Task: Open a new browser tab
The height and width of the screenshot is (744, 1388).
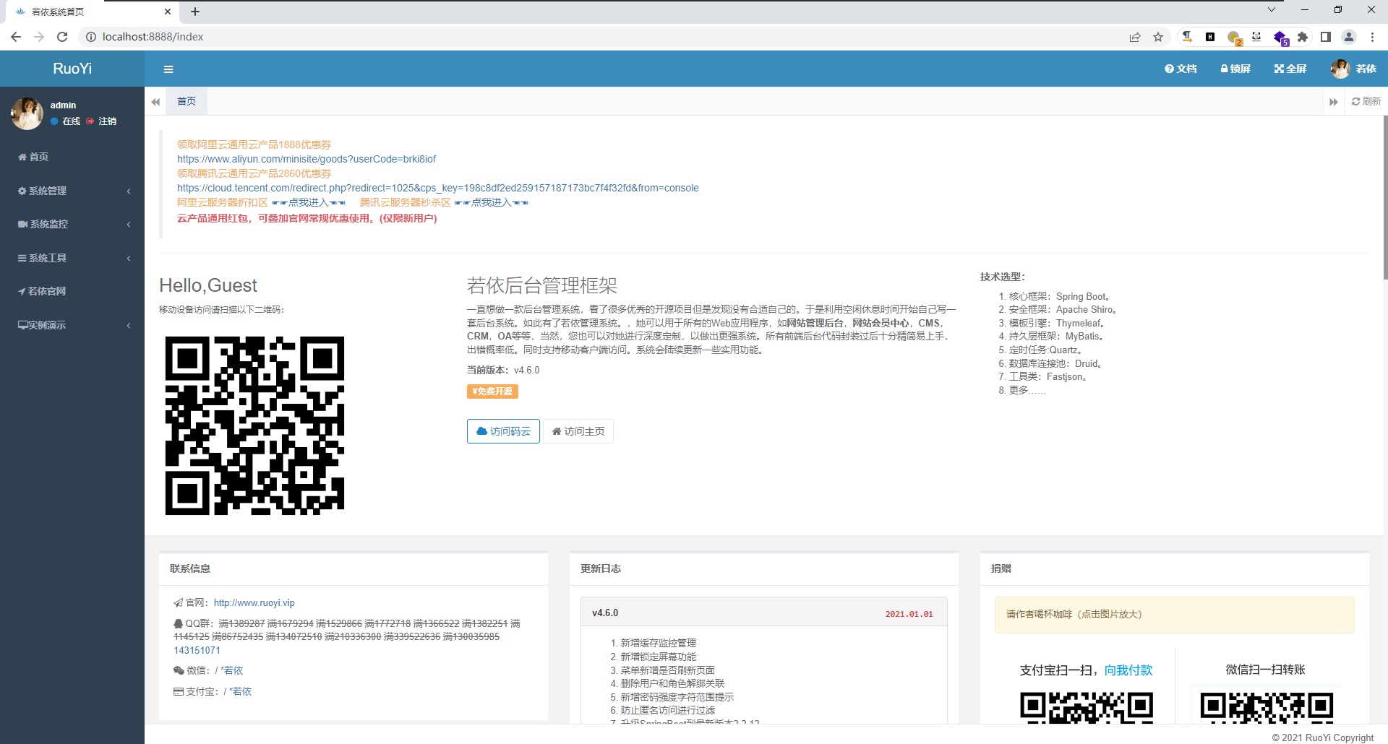Action: pyautogui.click(x=195, y=12)
